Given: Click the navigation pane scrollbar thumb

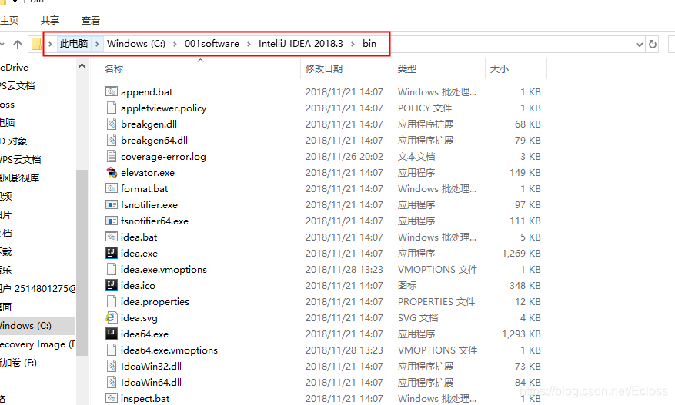Looking at the screenshot, I should pyautogui.click(x=82, y=262).
